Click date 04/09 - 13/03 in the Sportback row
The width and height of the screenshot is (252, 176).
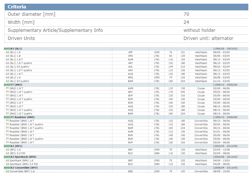[222, 161]
